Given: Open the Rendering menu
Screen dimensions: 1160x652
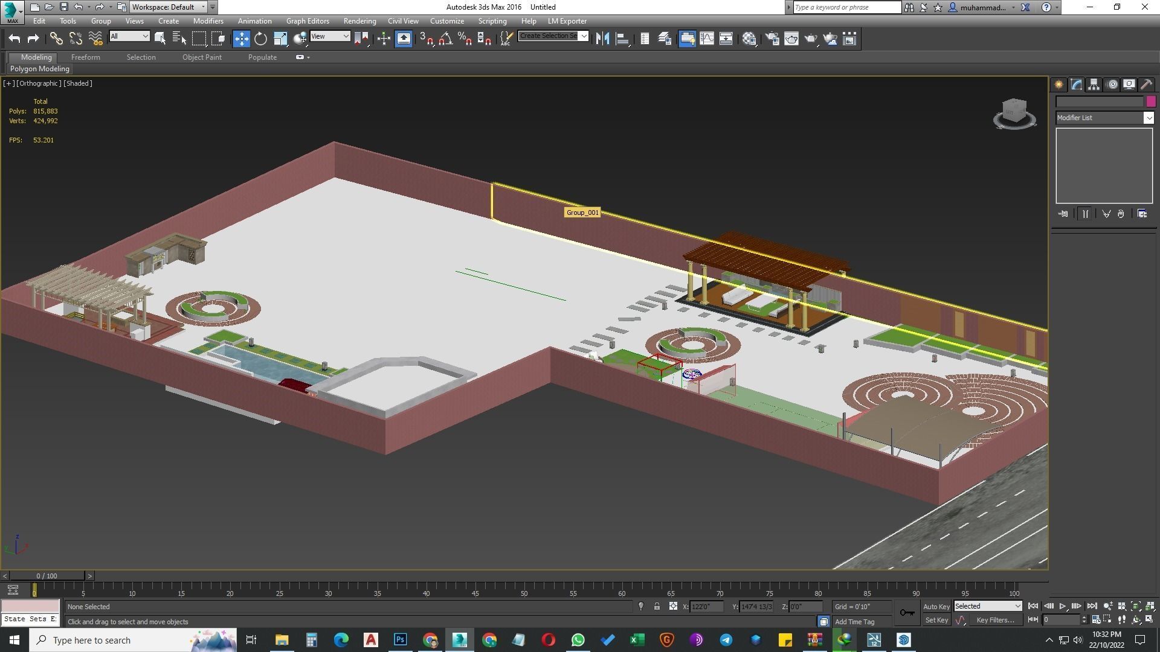Looking at the screenshot, I should [359, 21].
